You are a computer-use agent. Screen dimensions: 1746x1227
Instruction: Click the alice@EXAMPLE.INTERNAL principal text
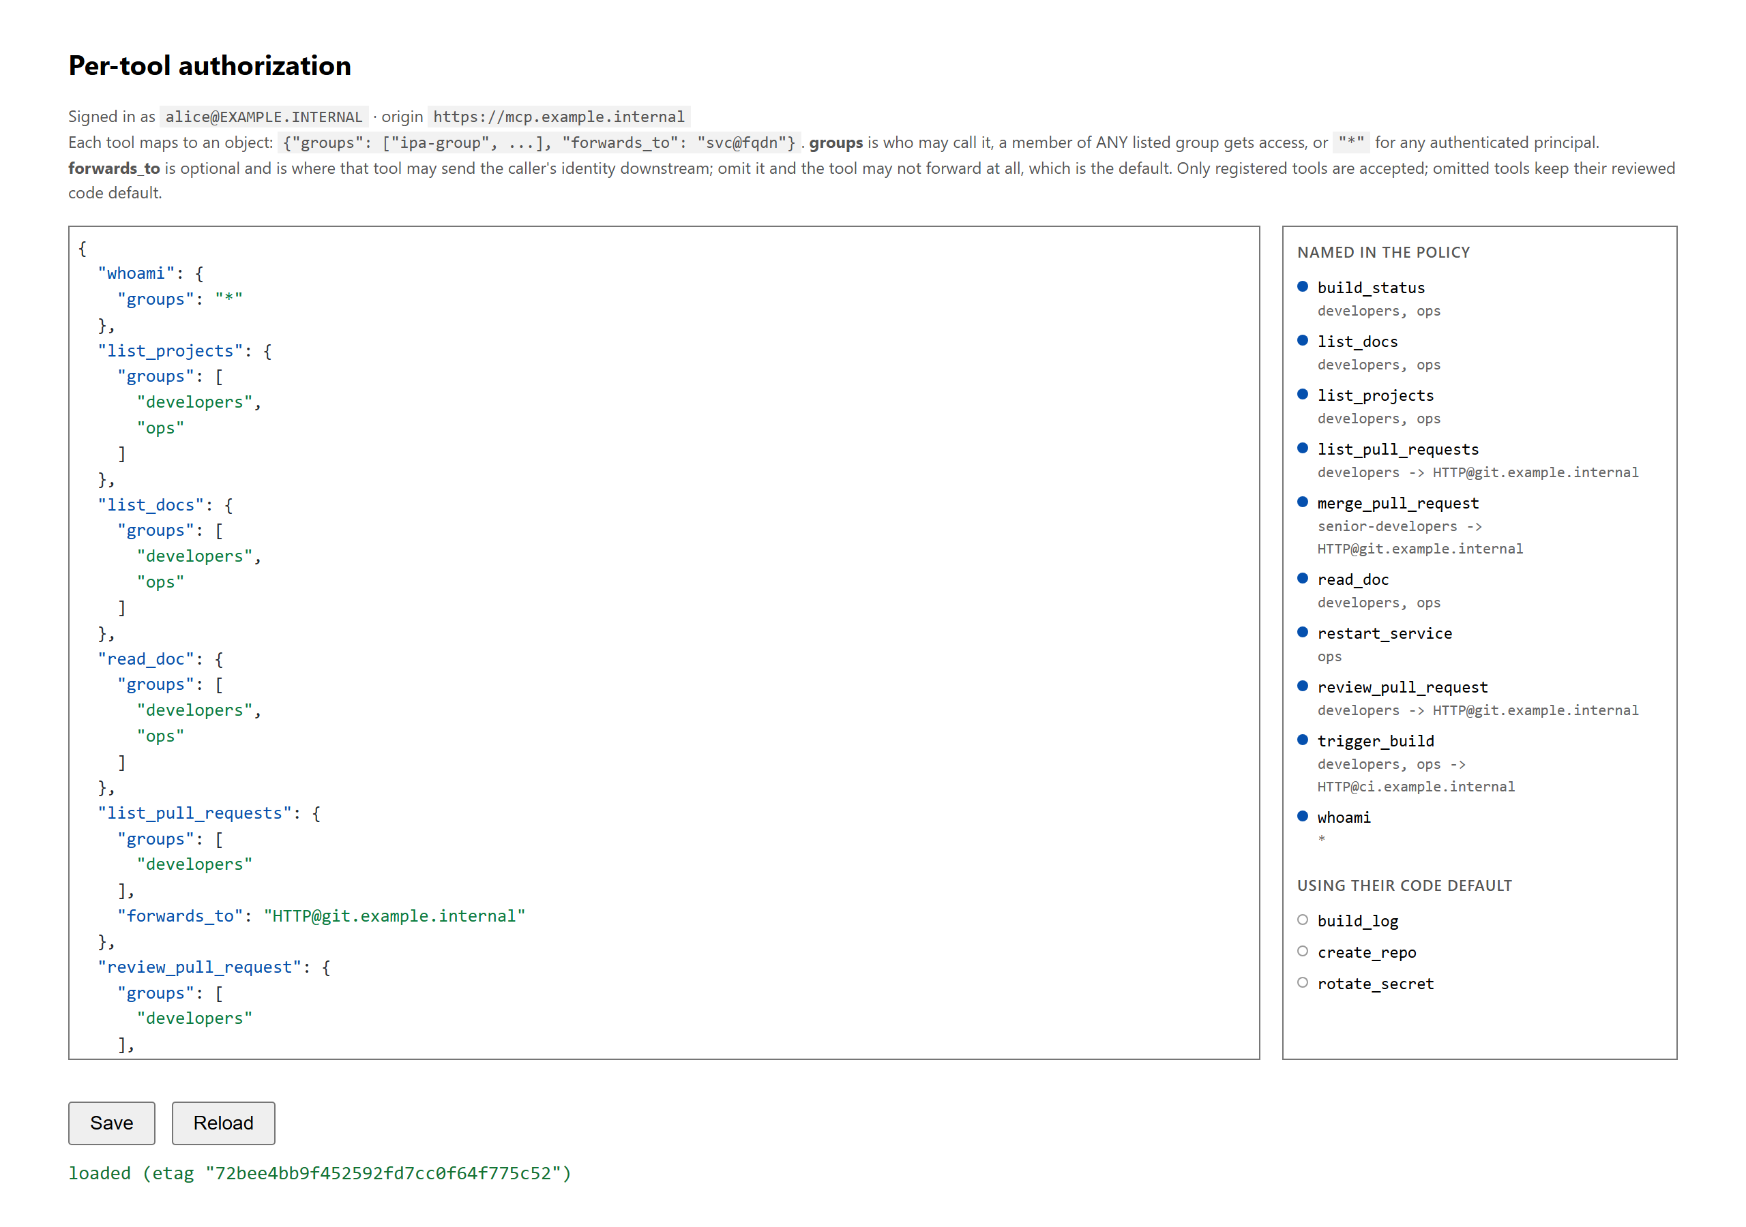point(264,117)
